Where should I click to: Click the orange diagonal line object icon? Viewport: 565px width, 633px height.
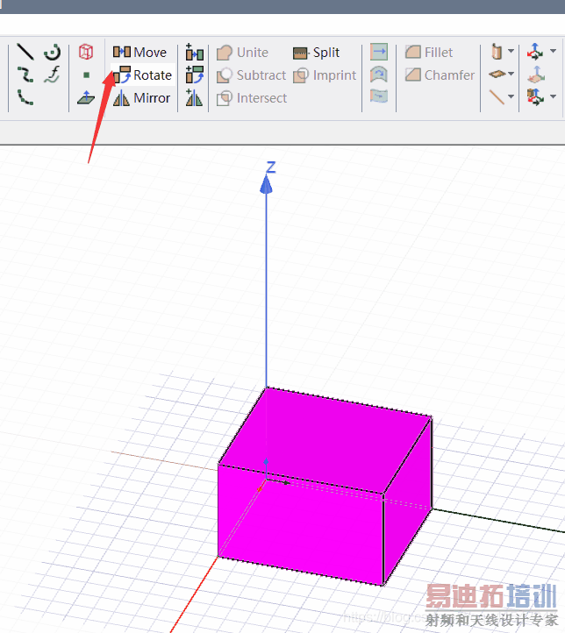pos(497,97)
